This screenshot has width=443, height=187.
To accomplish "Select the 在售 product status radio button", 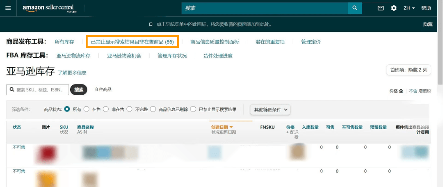I will [87, 109].
